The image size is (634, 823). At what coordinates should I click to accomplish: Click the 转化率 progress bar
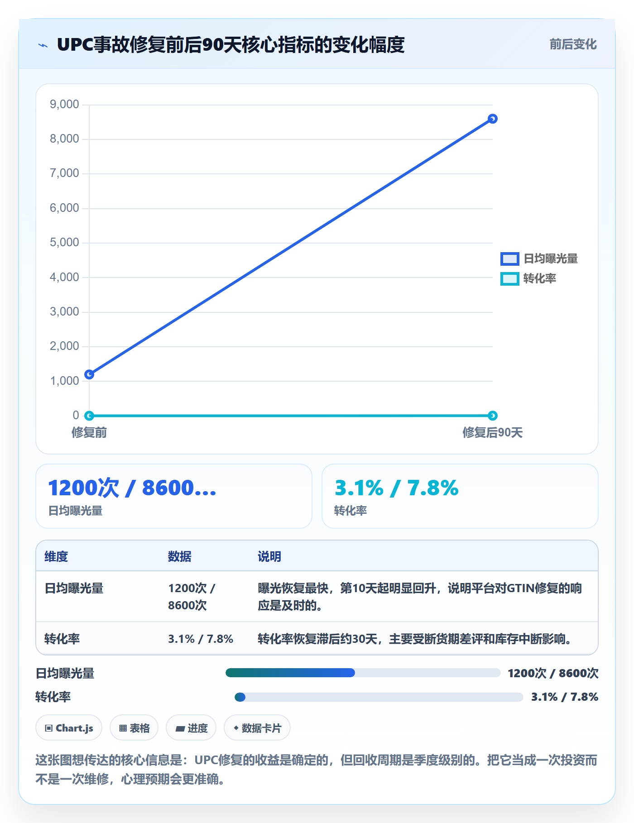point(379,697)
